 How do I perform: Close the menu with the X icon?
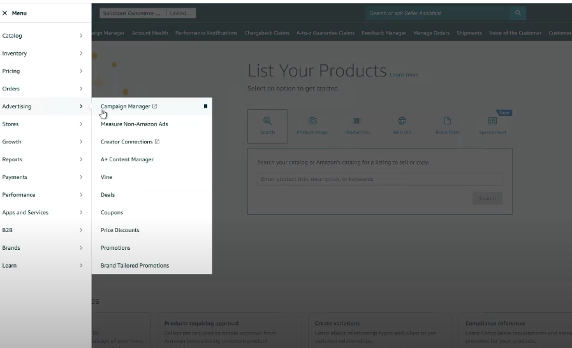coord(4,13)
